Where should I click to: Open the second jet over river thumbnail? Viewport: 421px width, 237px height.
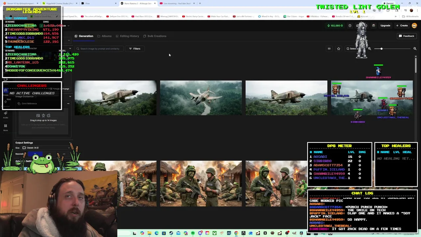(201, 98)
